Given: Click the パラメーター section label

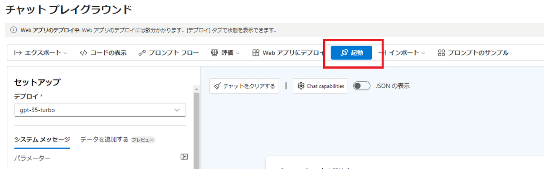Looking at the screenshot, I should (32, 158).
